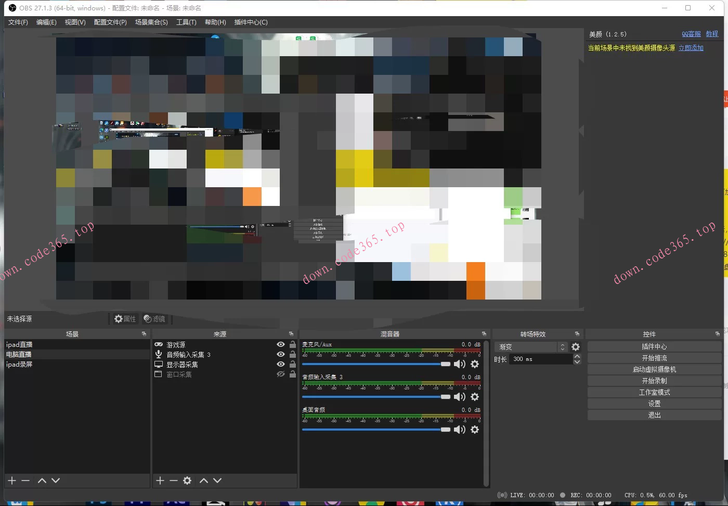728x506 pixels.
Task: Open the 插件中心(C) menu
Action: coord(251,22)
